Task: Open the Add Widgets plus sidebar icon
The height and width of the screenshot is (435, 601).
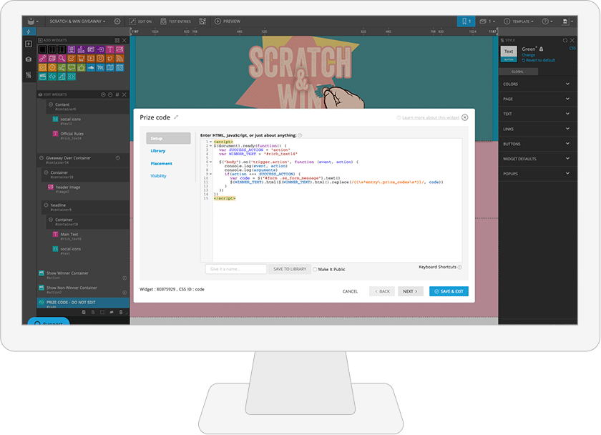Action: pos(29,44)
